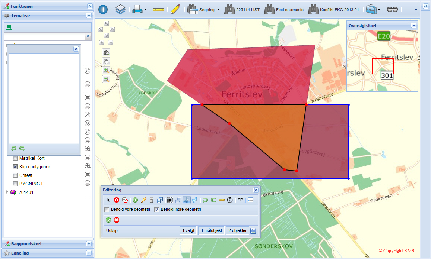Screen dimensions: 431x259
Task: Click the copy objects icon in Editering
Action: click(160, 200)
